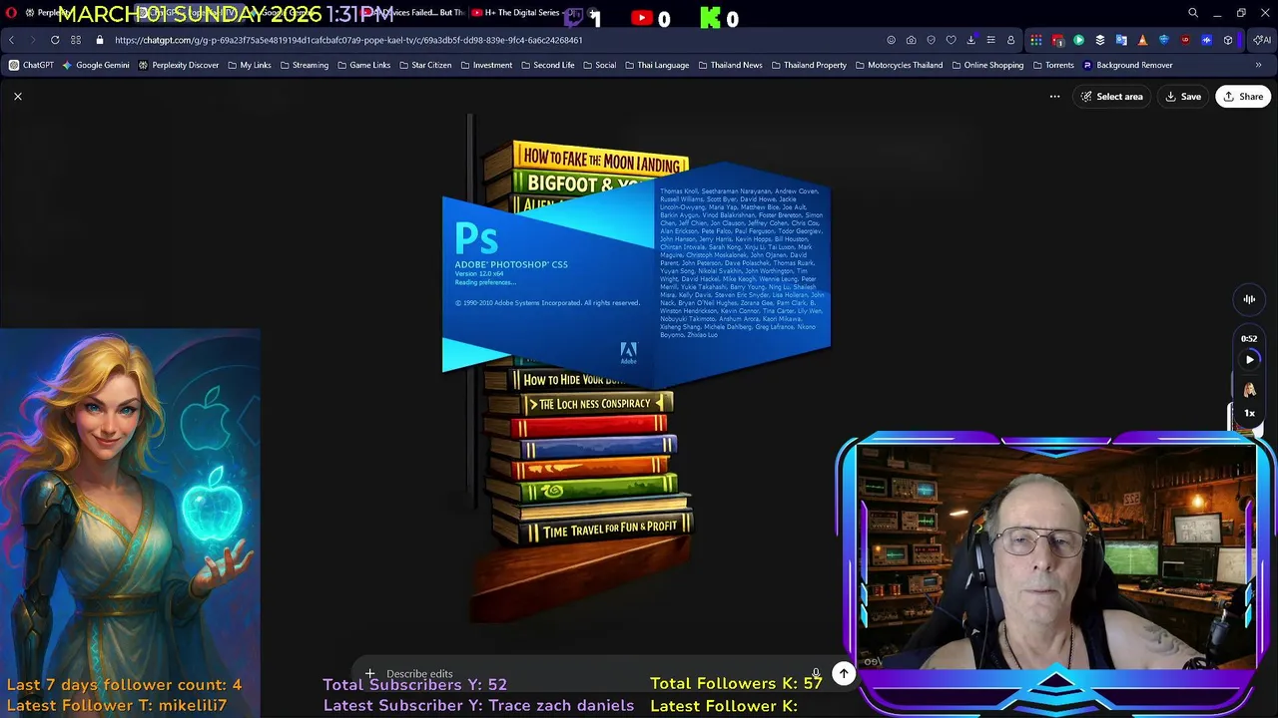Save the generated image

point(1183,97)
